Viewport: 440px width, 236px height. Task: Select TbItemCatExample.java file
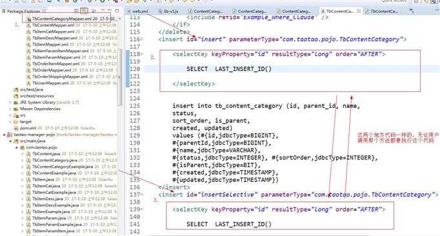click(54, 192)
